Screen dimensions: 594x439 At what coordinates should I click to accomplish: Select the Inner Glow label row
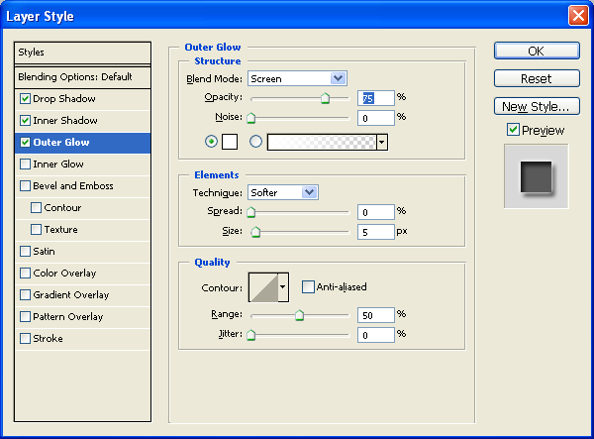coord(82,165)
